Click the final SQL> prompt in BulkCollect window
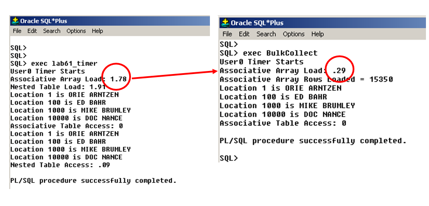The height and width of the screenshot is (206, 429). coord(229,158)
